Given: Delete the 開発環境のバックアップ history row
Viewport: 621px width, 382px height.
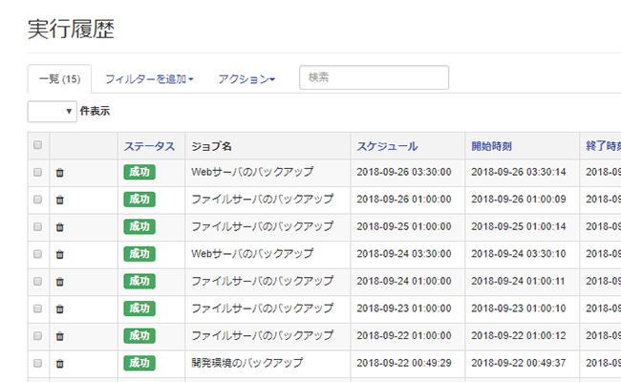Looking at the screenshot, I should tap(59, 364).
